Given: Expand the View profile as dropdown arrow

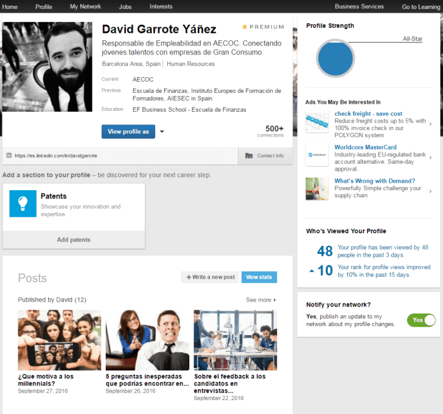Looking at the screenshot, I should tap(162, 131).
